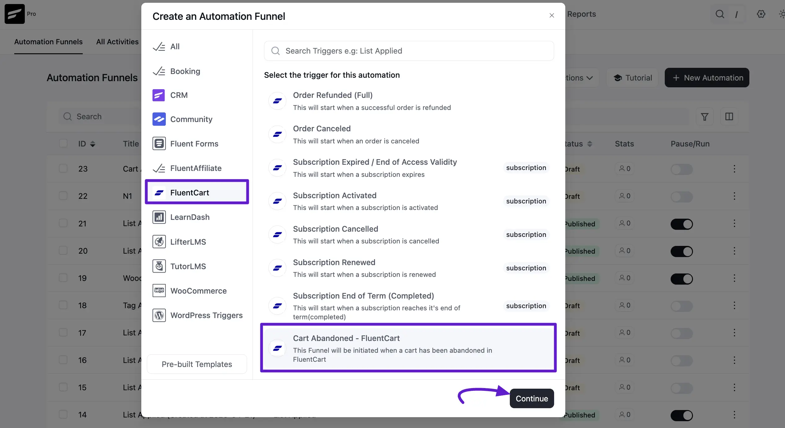Image resolution: width=785 pixels, height=428 pixels.
Task: Open the three-dot menu for funnel 23
Action: [x=734, y=169]
